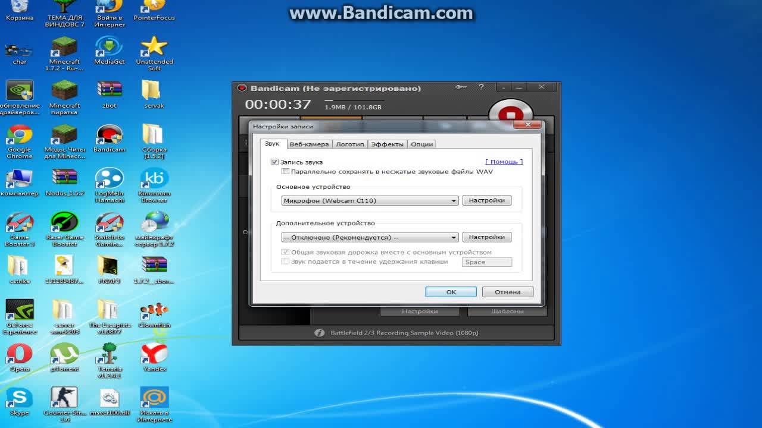This screenshot has height=428, width=762.
Task: Launch GeForce Experience shortcut
Action: (20, 317)
